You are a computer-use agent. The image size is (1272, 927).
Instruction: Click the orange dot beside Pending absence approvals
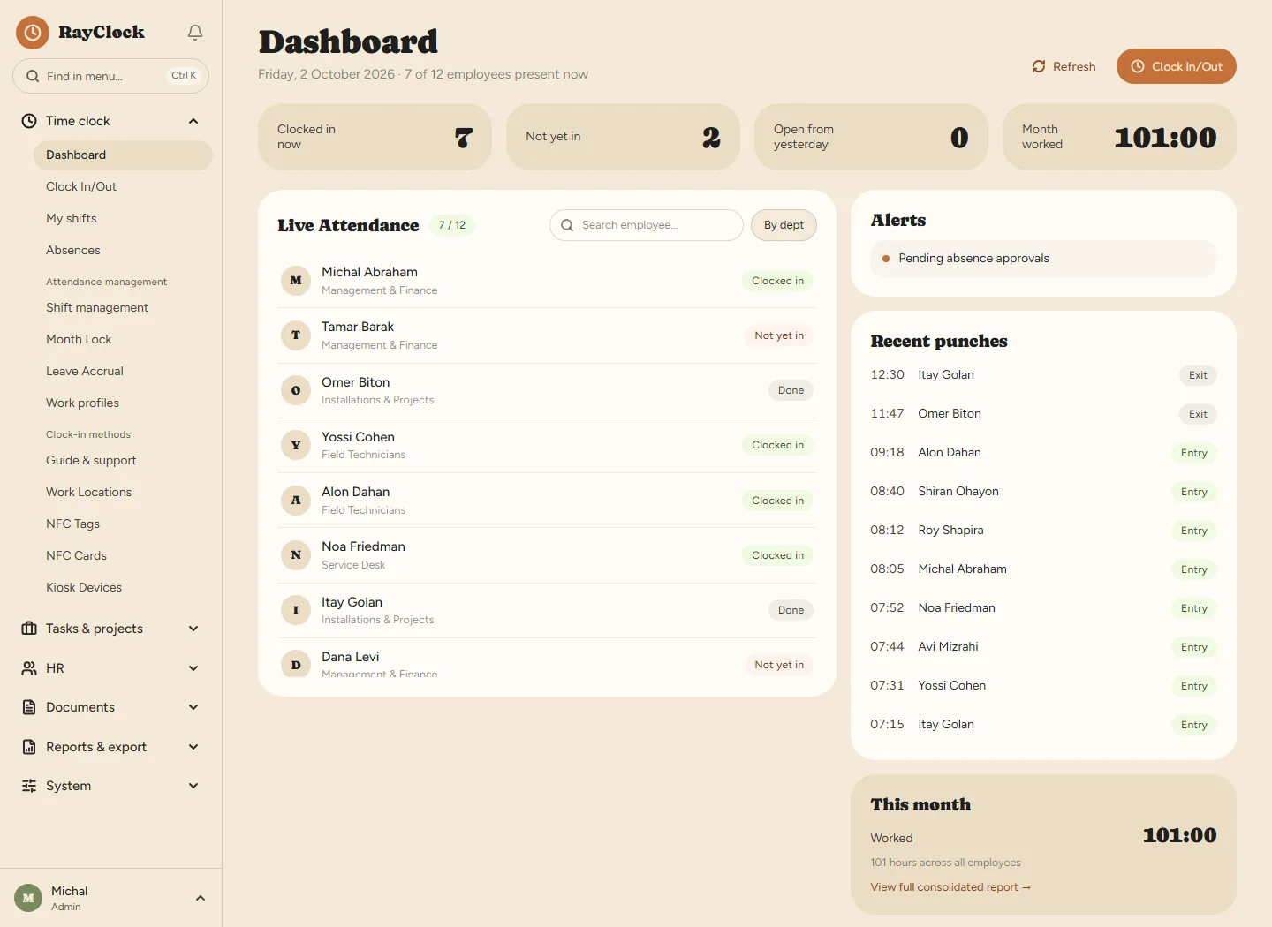coord(886,259)
